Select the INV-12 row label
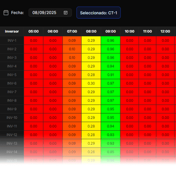Image resolution: width=176 pixels, height=172 pixels. point(12,135)
